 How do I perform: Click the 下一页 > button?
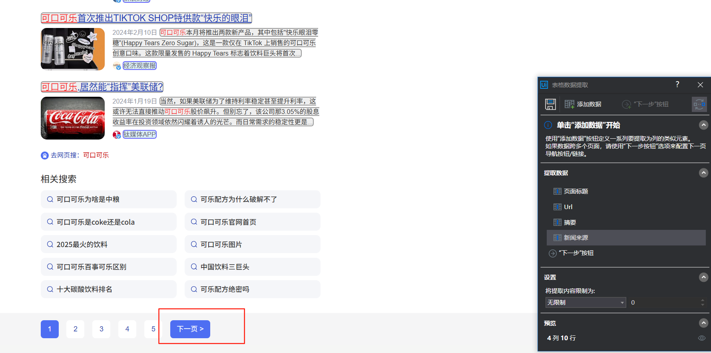click(190, 329)
